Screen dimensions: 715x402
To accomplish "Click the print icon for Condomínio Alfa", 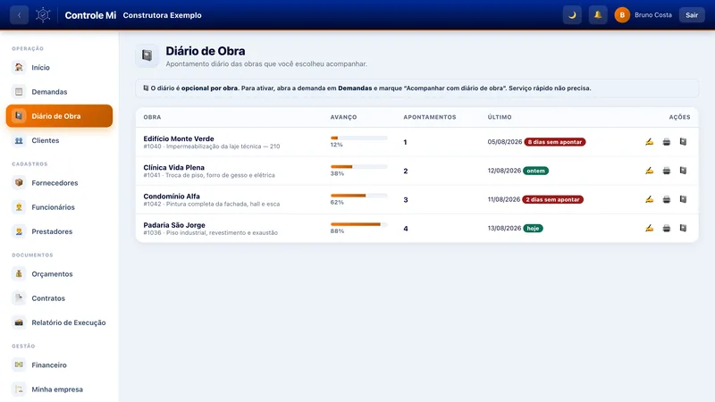I will pos(666,199).
